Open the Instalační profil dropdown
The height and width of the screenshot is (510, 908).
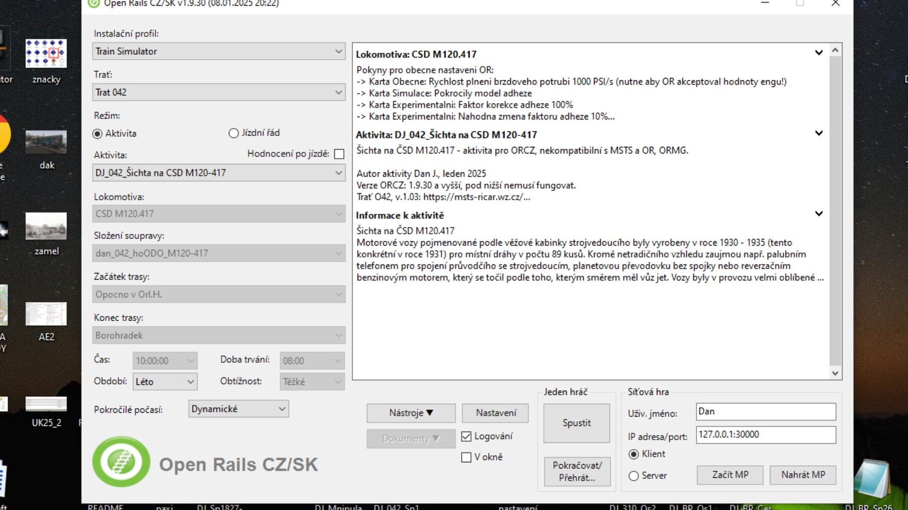[x=219, y=51]
